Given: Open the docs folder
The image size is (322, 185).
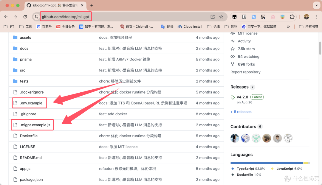Looking at the screenshot, I should point(24,48).
